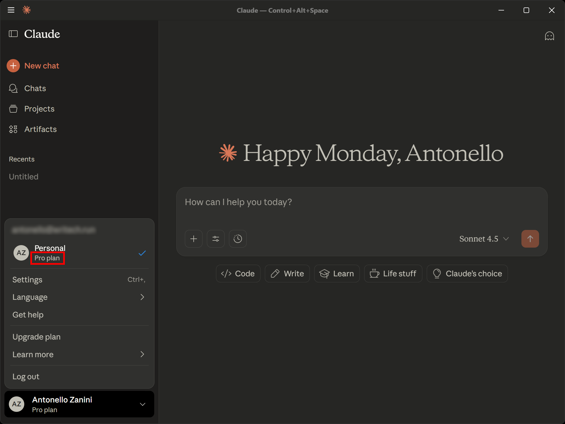The height and width of the screenshot is (424, 565).
Task: Choose Log out in account menu
Action: pyautogui.click(x=26, y=377)
